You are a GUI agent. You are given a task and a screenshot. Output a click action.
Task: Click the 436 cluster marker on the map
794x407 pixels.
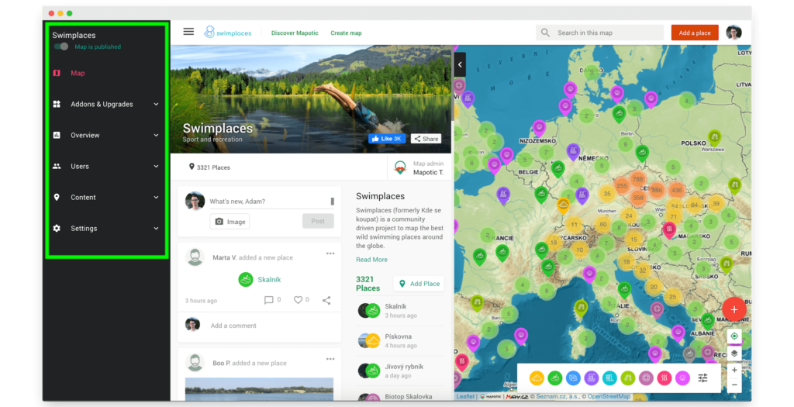point(676,191)
